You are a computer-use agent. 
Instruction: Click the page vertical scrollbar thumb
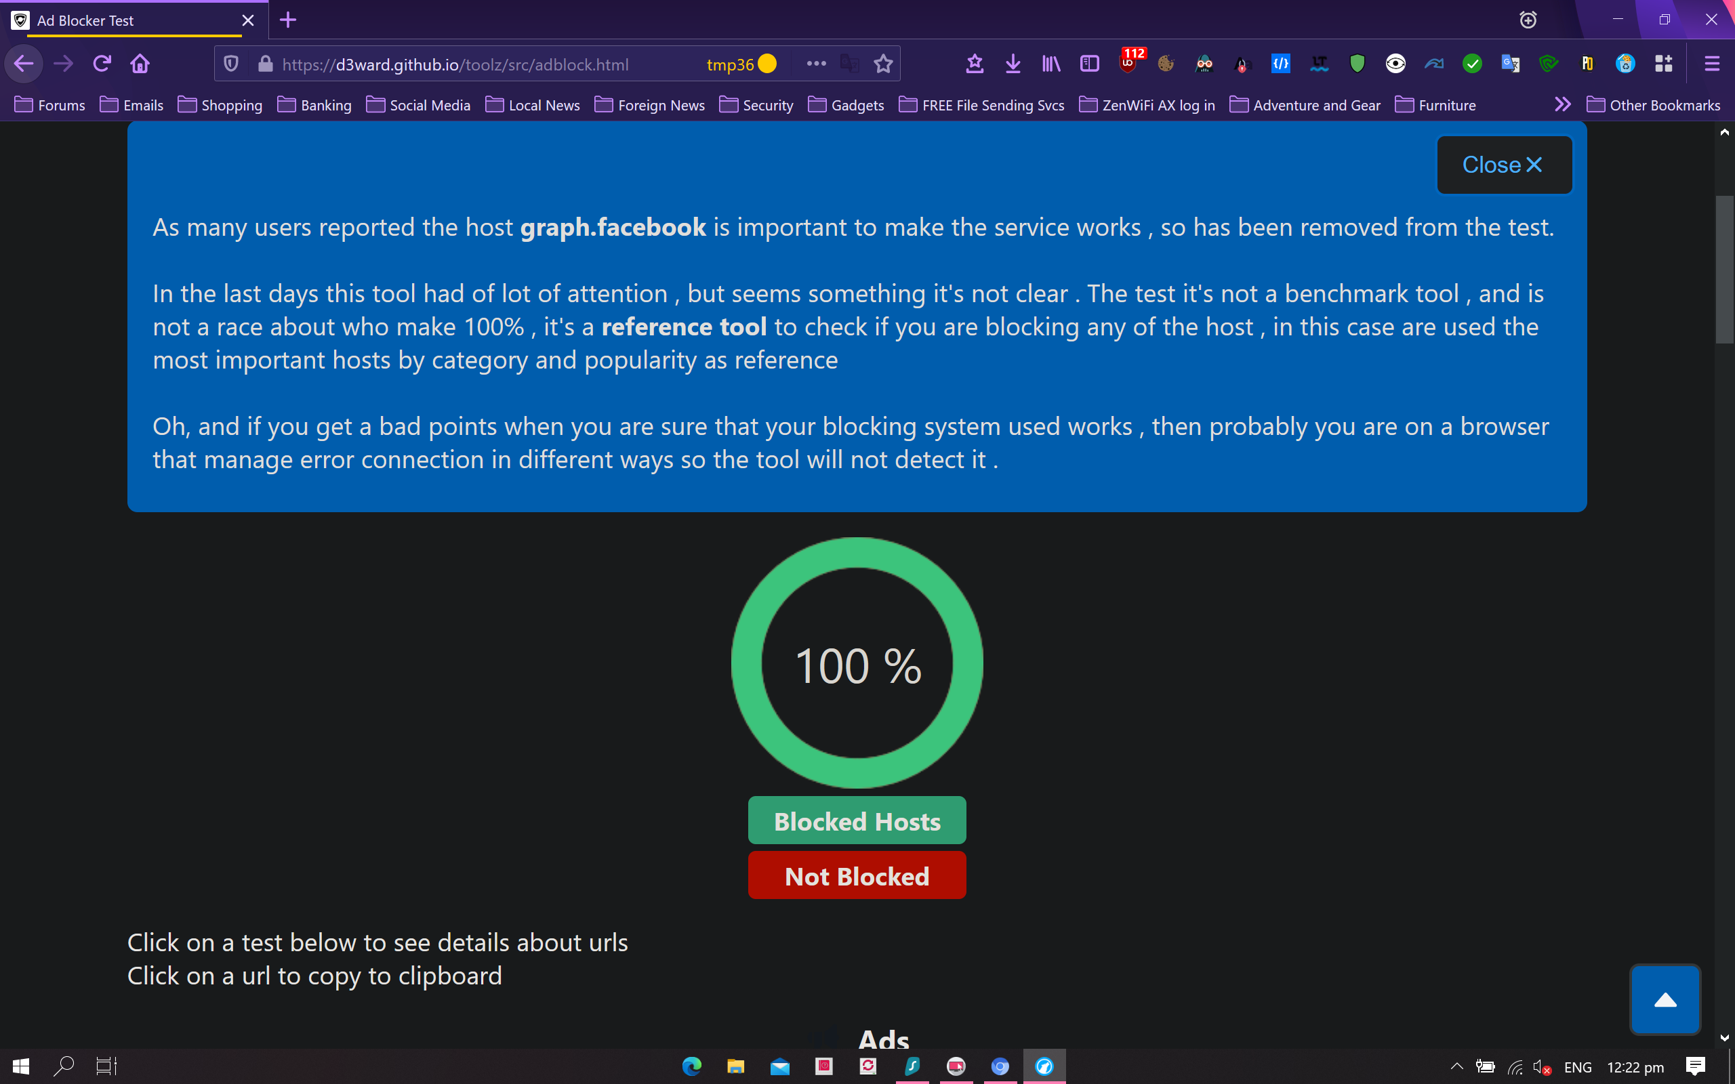pyautogui.click(x=1724, y=269)
